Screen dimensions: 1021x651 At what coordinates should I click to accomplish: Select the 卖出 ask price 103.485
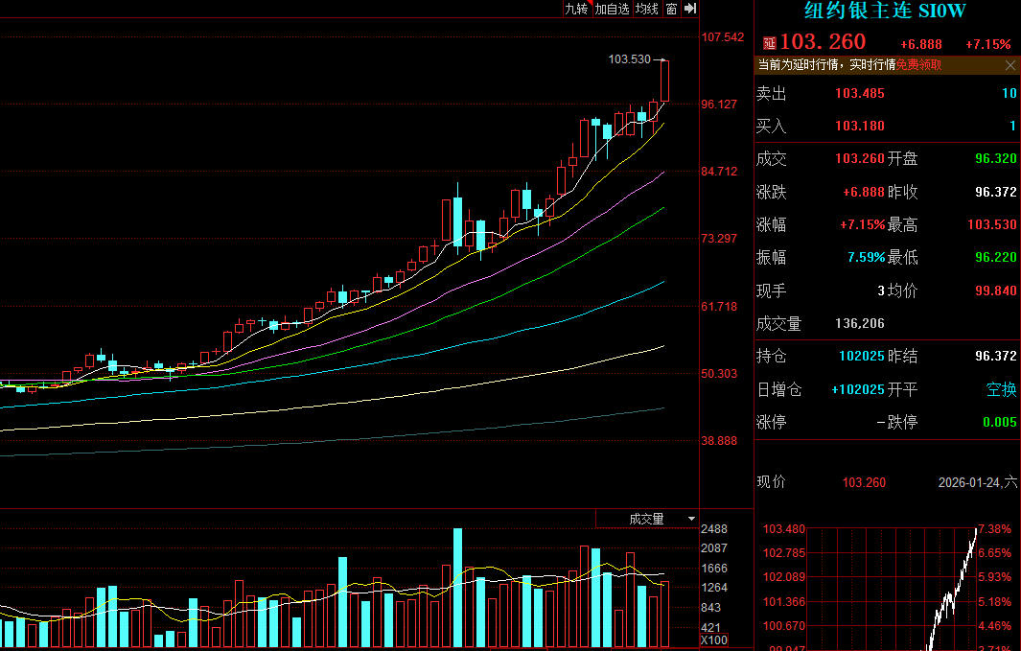coord(859,93)
